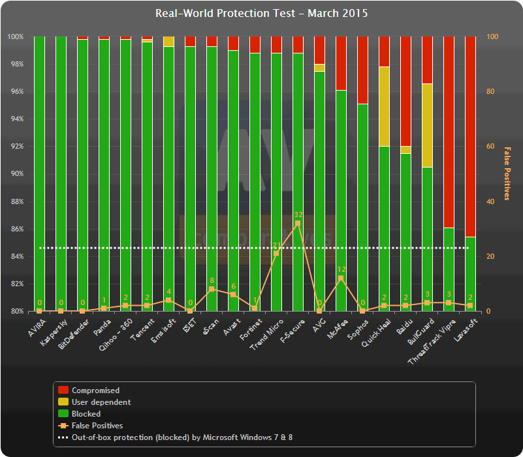The height and width of the screenshot is (457, 523).
Task: Select the ESET axis label
Action: (x=189, y=325)
